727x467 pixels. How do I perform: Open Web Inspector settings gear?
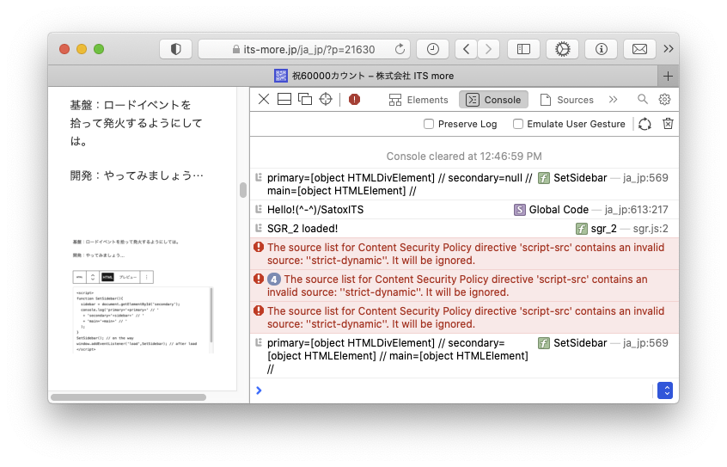664,100
